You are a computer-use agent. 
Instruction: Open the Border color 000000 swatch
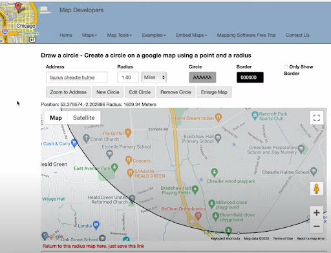click(250, 77)
